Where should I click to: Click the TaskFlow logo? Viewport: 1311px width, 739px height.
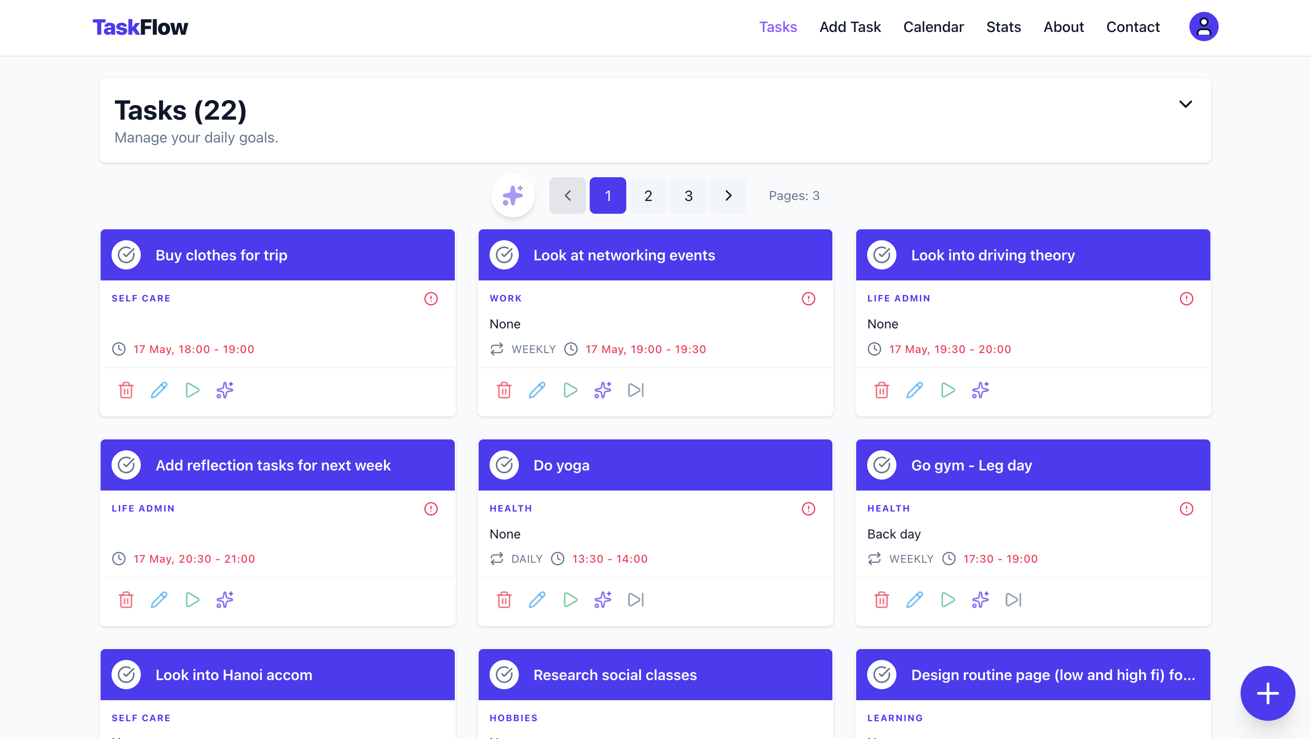(x=140, y=27)
